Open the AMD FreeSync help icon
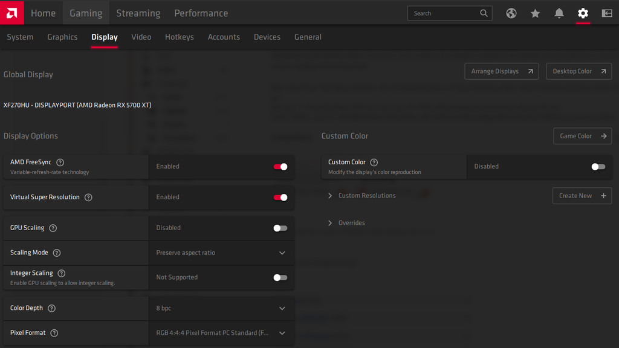Image resolution: width=619 pixels, height=348 pixels. pos(59,162)
